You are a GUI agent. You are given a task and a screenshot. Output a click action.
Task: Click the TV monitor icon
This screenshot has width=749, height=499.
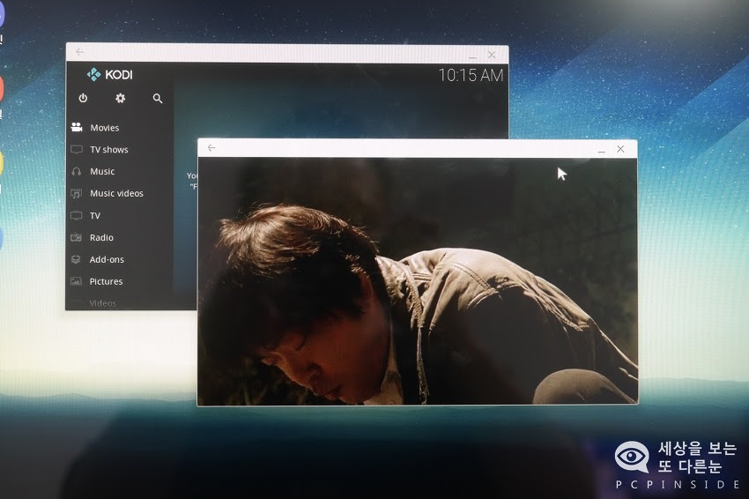pos(77,215)
